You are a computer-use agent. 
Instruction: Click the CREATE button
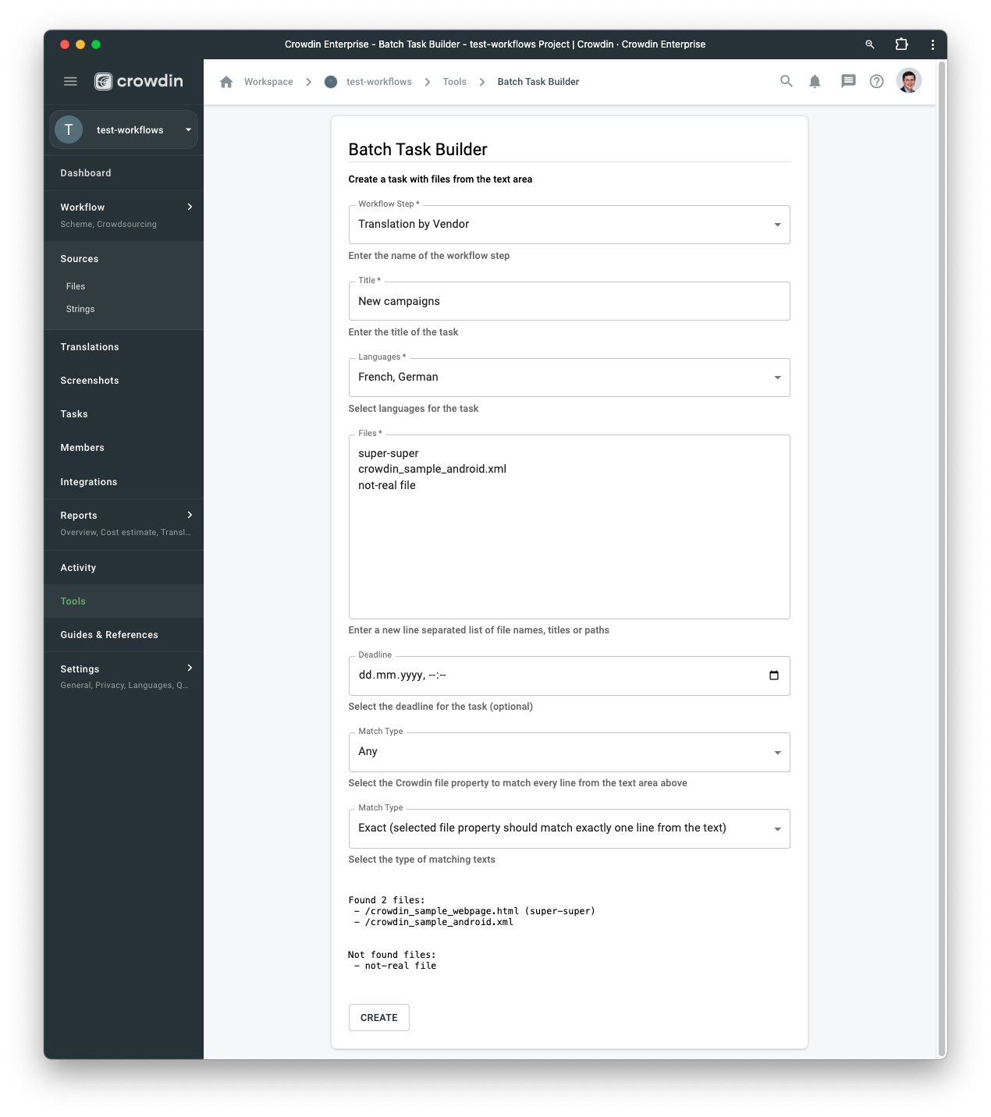379,1017
